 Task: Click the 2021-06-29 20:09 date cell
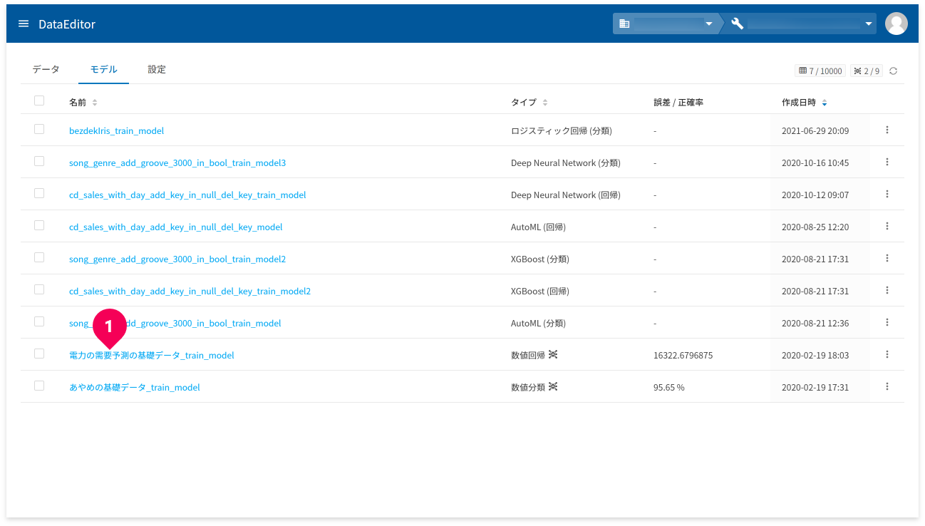pyautogui.click(x=815, y=131)
